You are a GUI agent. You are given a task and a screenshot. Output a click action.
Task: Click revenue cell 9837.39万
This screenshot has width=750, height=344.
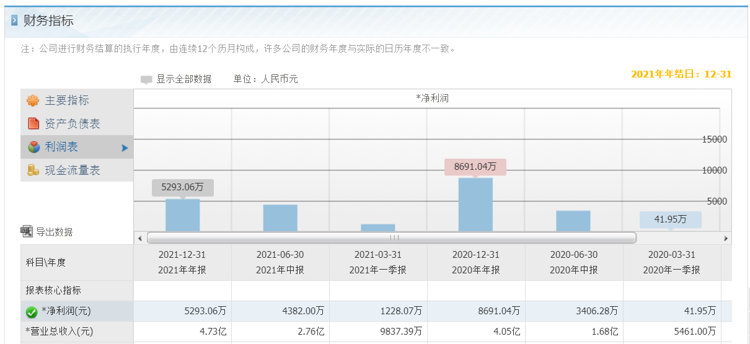pos(378,332)
